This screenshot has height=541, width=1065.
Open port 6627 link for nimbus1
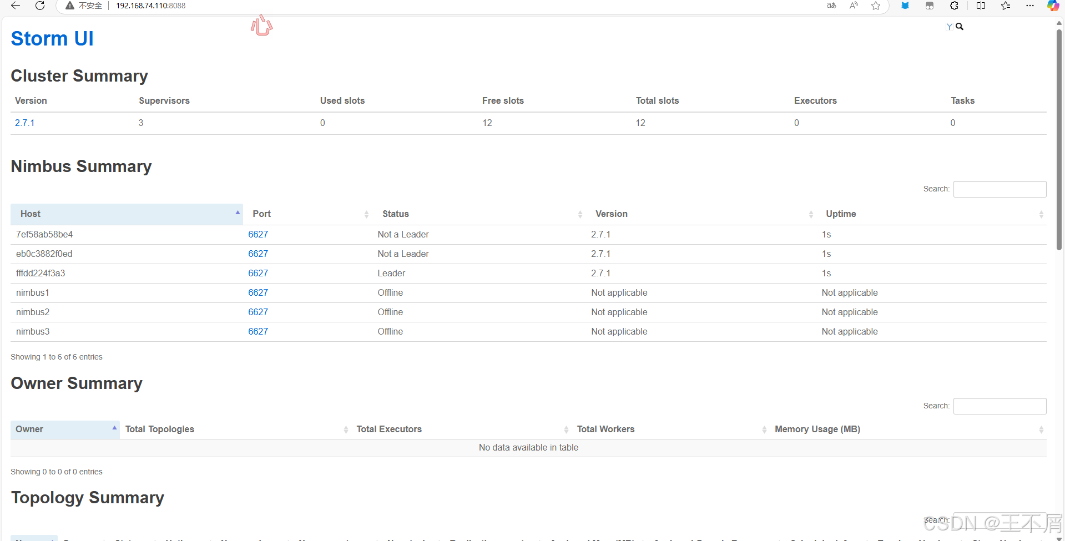(x=258, y=292)
